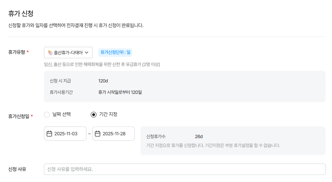Click the 신청 사유 field label

pos(17,169)
